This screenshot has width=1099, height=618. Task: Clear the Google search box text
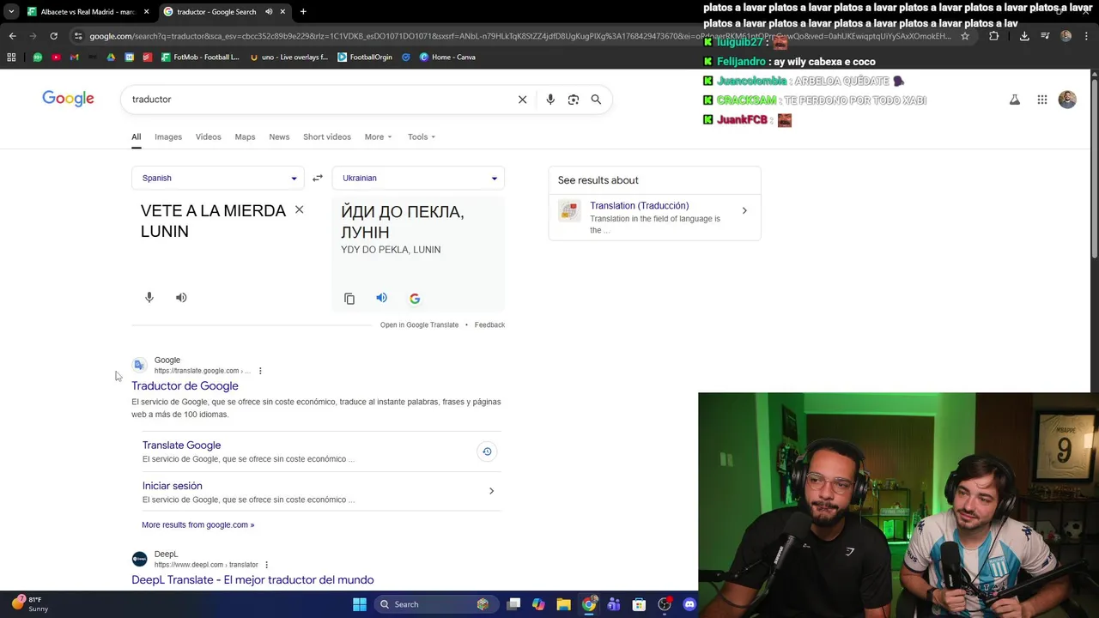[522, 100]
